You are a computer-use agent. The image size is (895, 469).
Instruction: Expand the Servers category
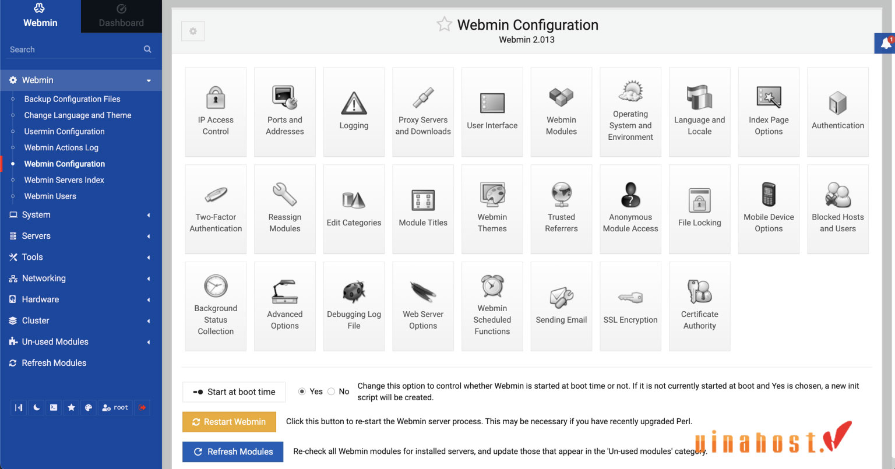coord(81,236)
